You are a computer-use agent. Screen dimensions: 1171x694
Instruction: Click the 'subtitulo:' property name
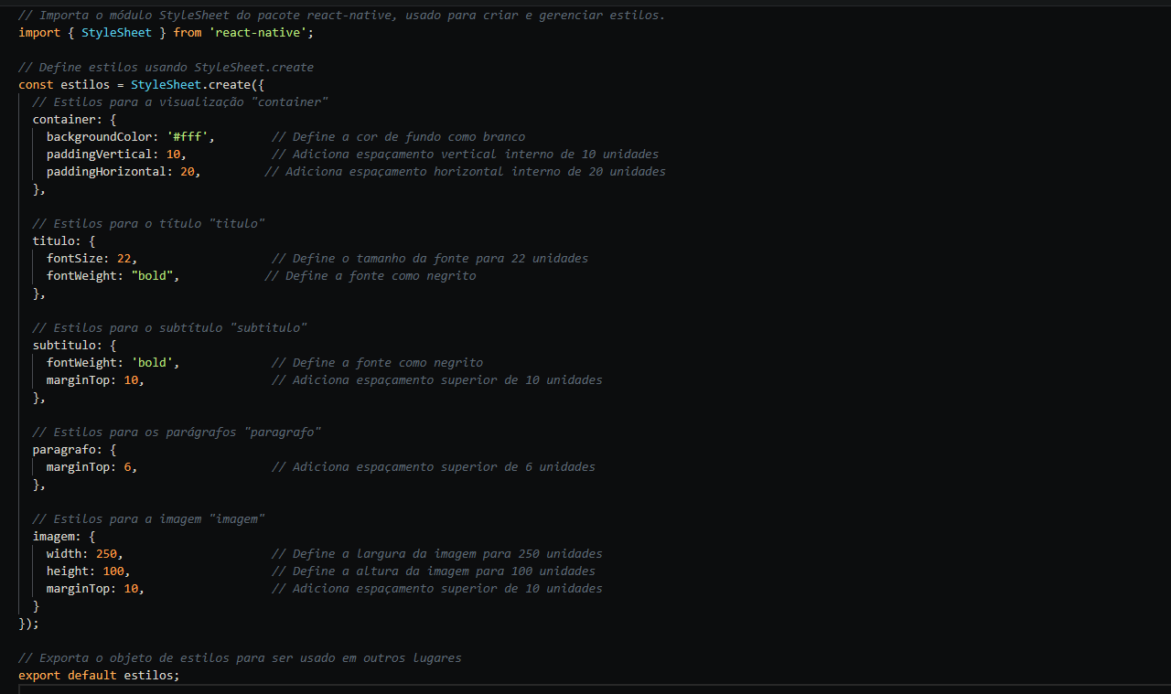(x=68, y=346)
